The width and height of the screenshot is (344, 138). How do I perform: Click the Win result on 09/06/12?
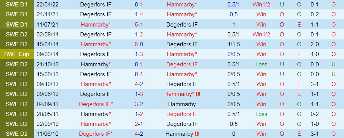point(261,94)
